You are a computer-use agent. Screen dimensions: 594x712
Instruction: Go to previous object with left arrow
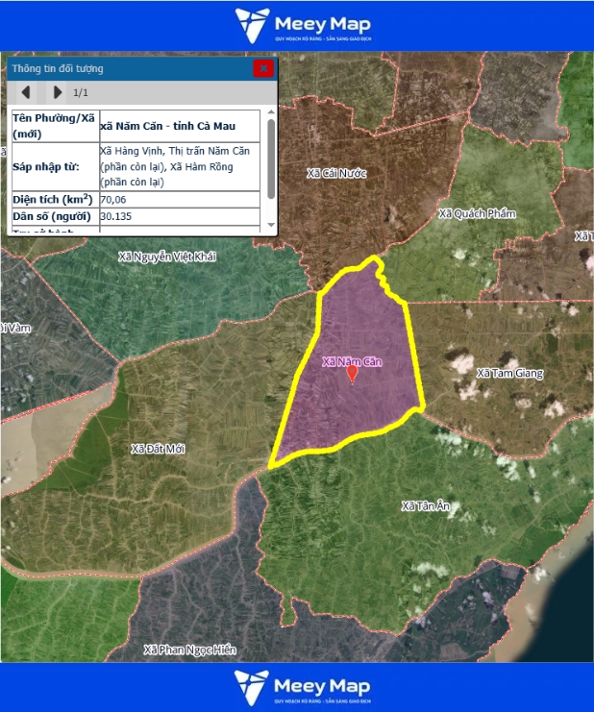click(26, 92)
